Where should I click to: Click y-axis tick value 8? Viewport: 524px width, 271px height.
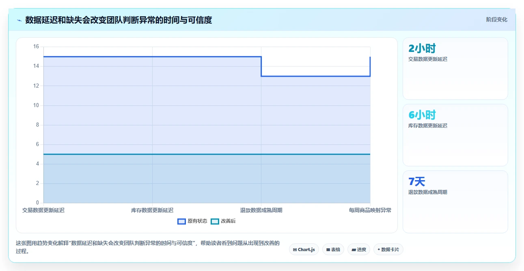(x=37, y=125)
